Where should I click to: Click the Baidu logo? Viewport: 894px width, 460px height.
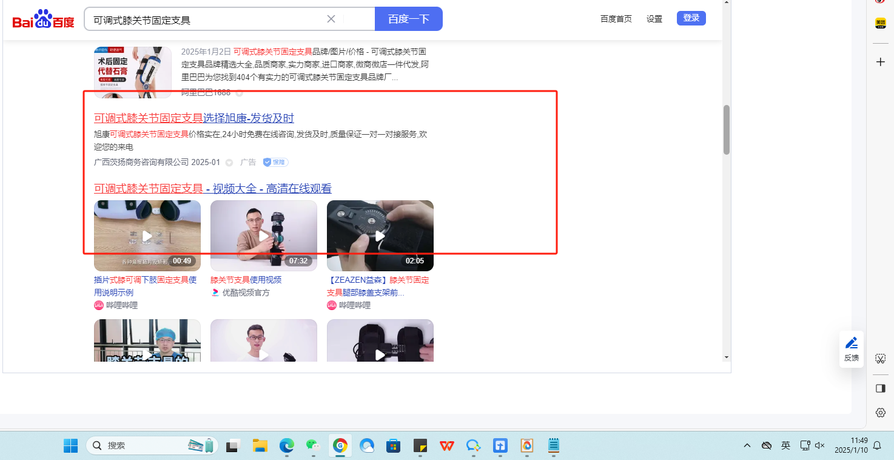tap(43, 19)
